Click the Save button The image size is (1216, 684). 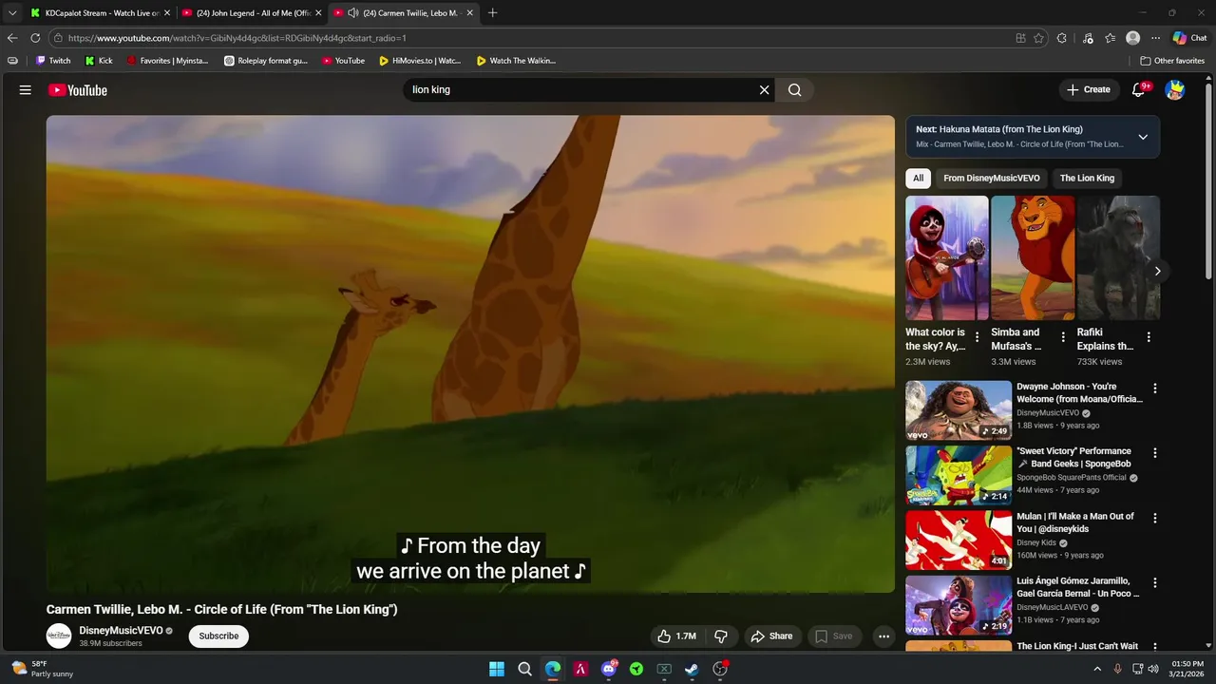(x=833, y=636)
